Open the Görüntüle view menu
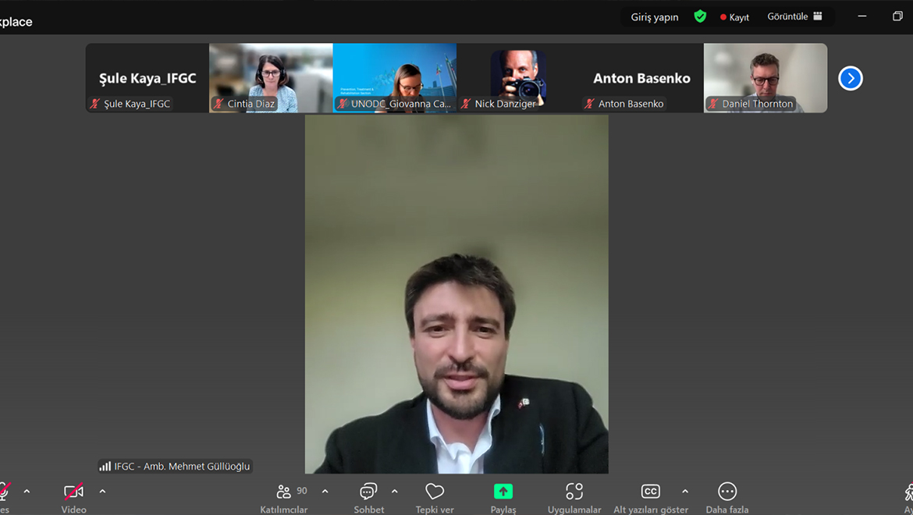 794,16
